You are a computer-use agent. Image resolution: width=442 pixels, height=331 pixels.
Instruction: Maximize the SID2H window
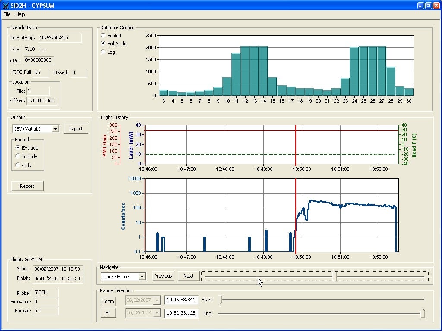coord(428,6)
